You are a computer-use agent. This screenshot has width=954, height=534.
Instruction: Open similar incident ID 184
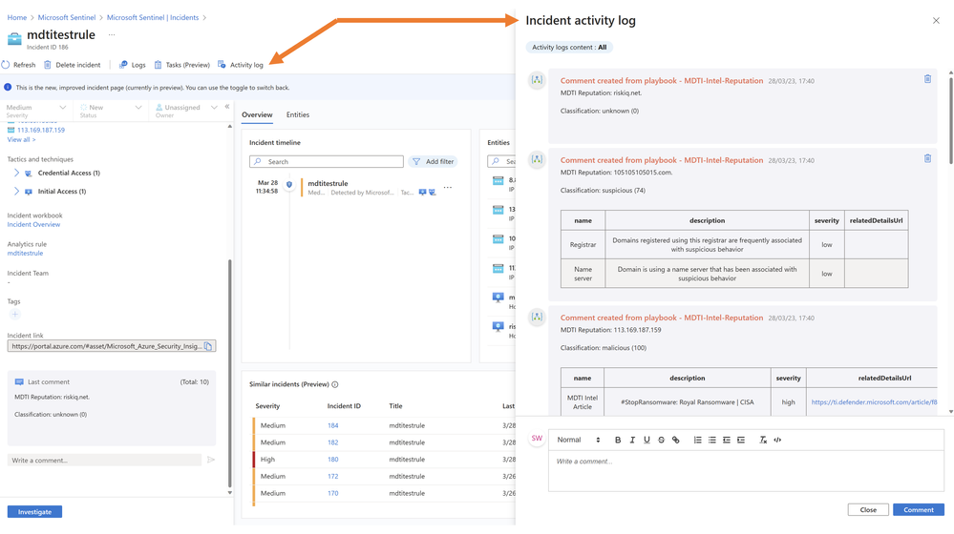click(x=333, y=426)
